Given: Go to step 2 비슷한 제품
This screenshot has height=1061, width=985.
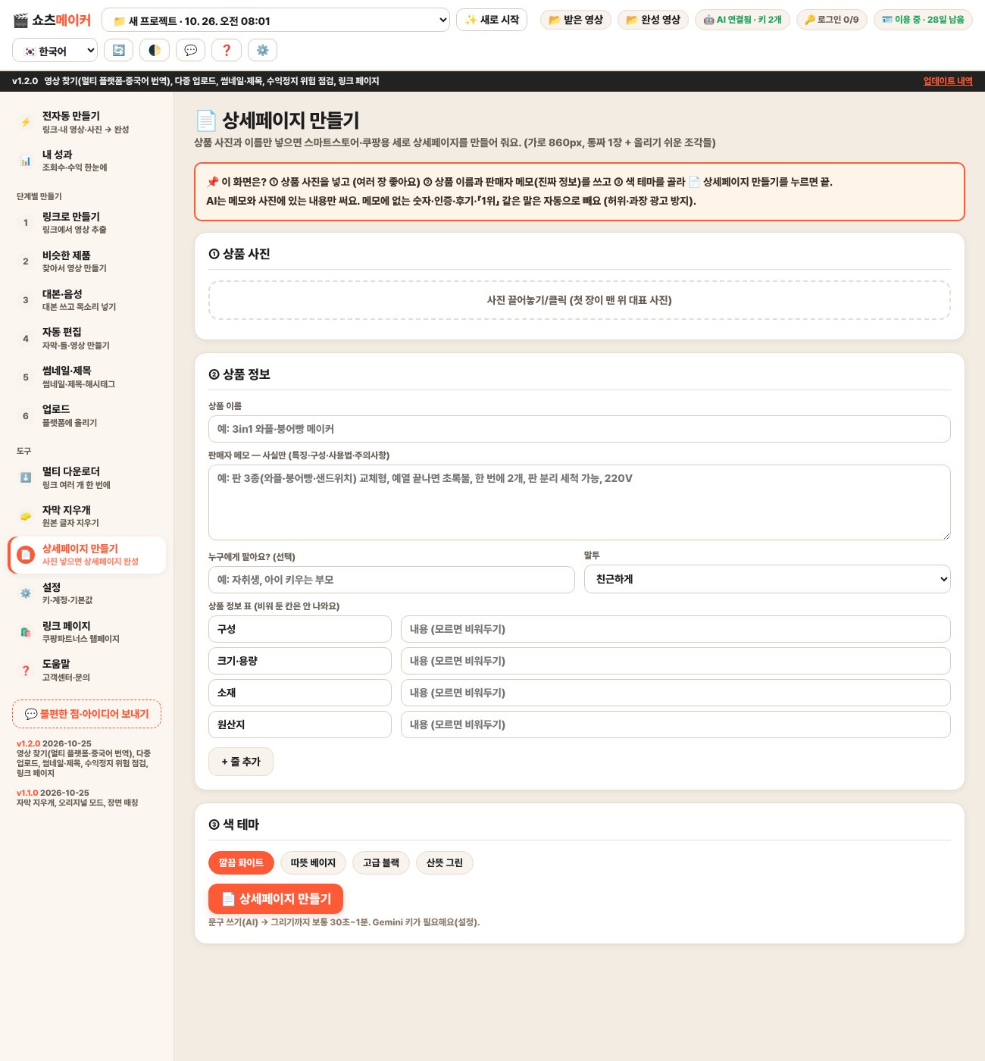Looking at the screenshot, I should 87,261.
